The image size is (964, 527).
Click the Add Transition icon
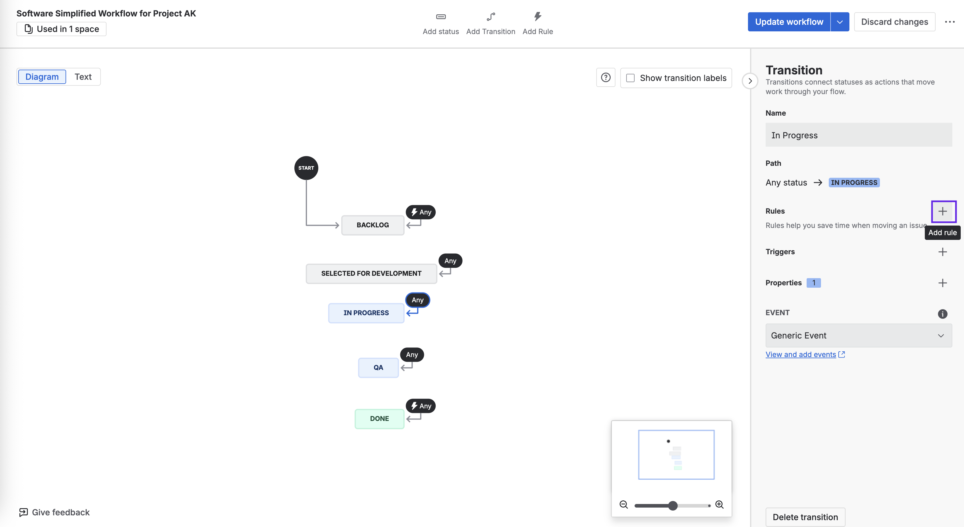(x=491, y=17)
